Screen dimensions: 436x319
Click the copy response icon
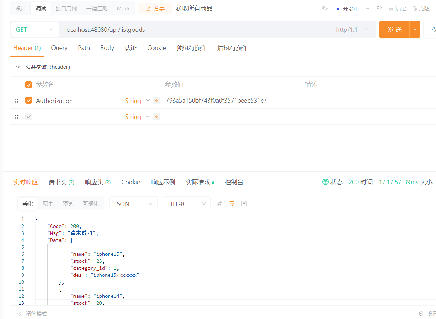[x=220, y=203]
